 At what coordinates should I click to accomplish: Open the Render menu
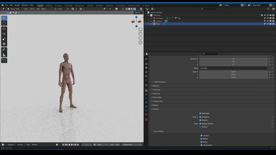pyautogui.click(x=17, y=5)
